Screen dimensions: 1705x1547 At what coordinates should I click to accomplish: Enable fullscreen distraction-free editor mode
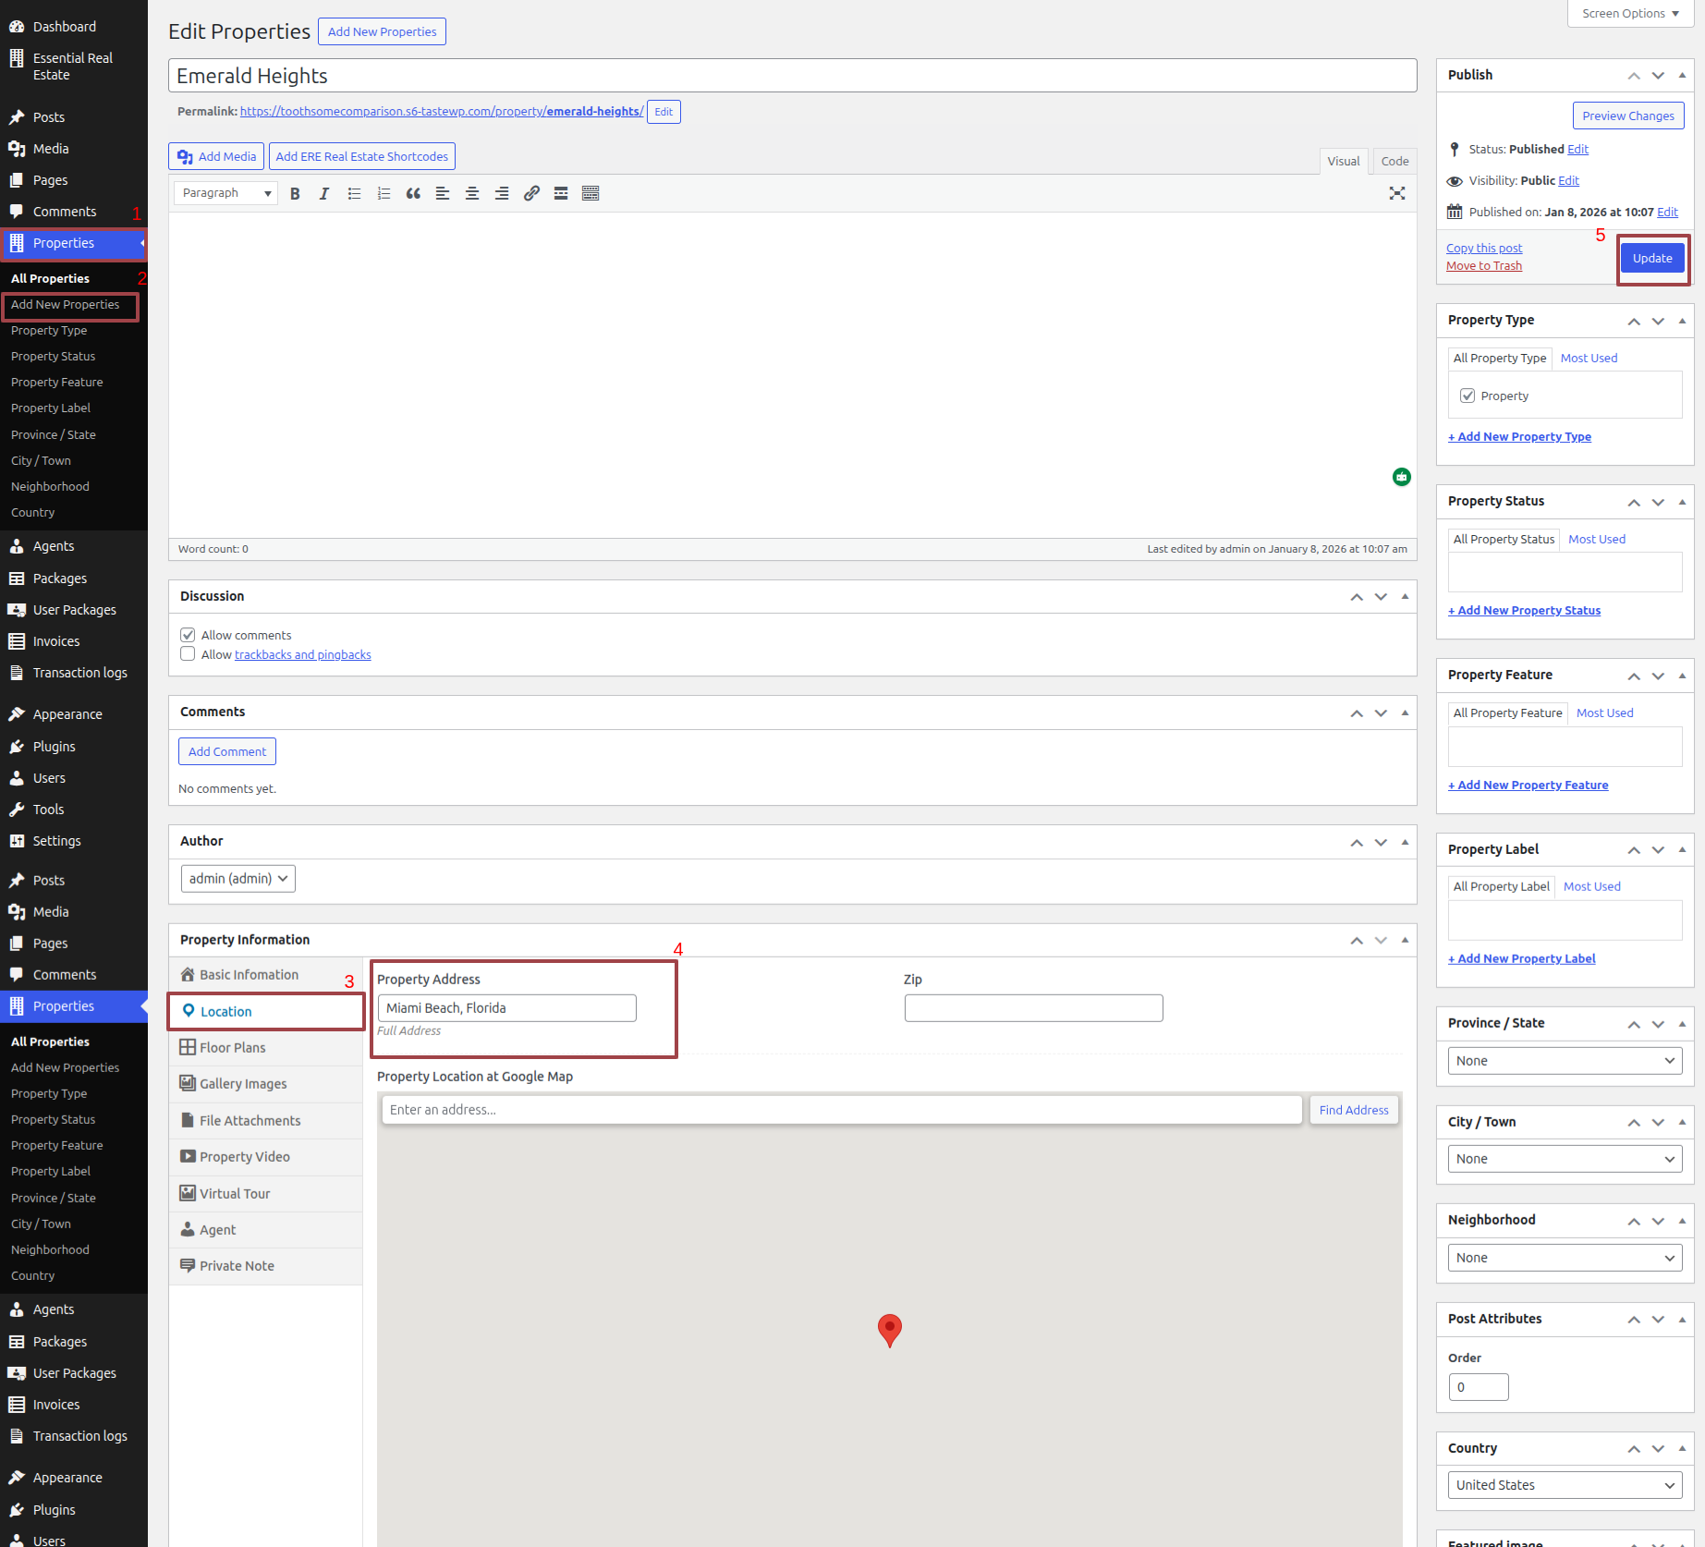point(1396,193)
